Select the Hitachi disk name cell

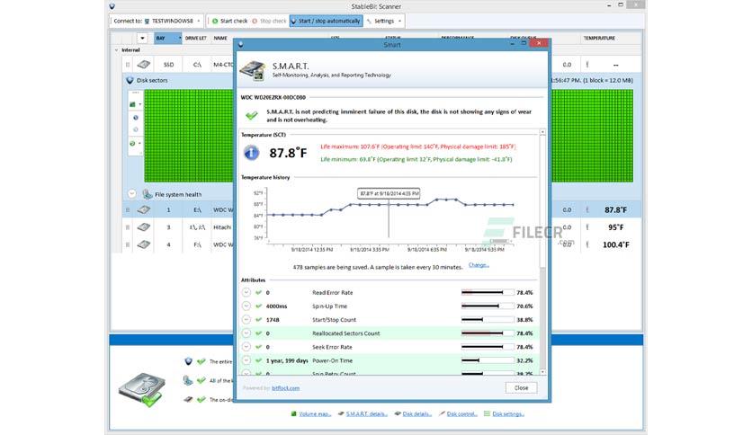coord(222,227)
